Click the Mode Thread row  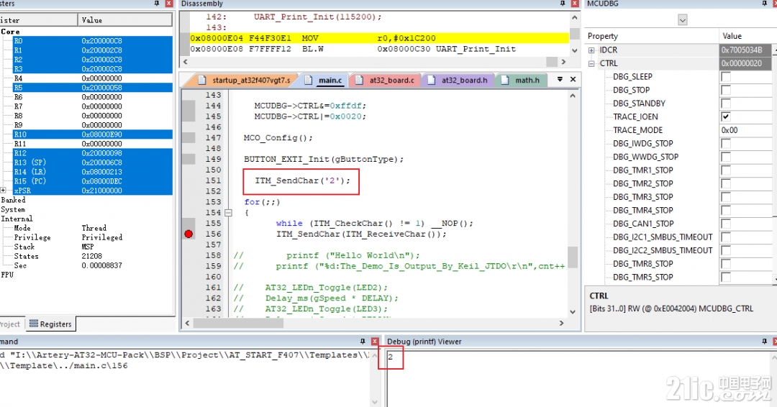point(86,228)
